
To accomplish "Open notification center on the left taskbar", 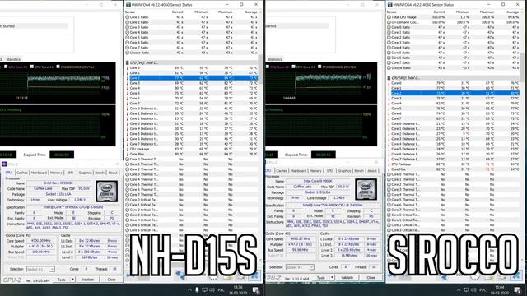I will 255,289.
